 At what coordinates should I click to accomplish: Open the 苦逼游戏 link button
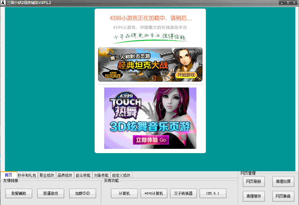pyautogui.click(x=50, y=193)
